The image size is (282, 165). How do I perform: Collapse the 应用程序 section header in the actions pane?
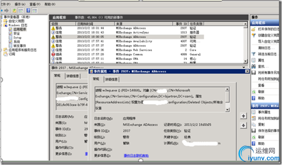click(265, 23)
